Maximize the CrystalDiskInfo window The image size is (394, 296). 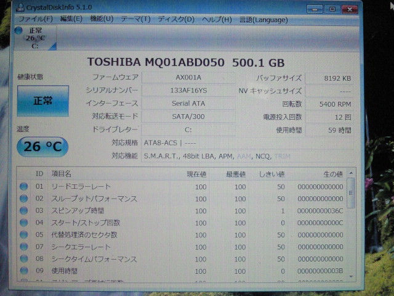332,9
